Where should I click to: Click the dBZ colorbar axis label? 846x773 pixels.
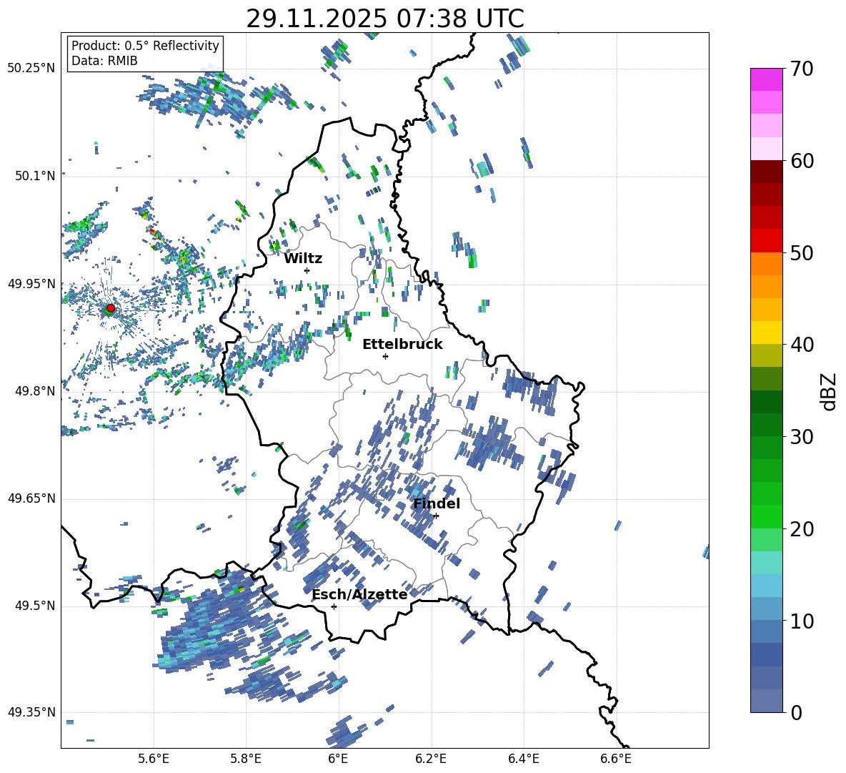829,391
